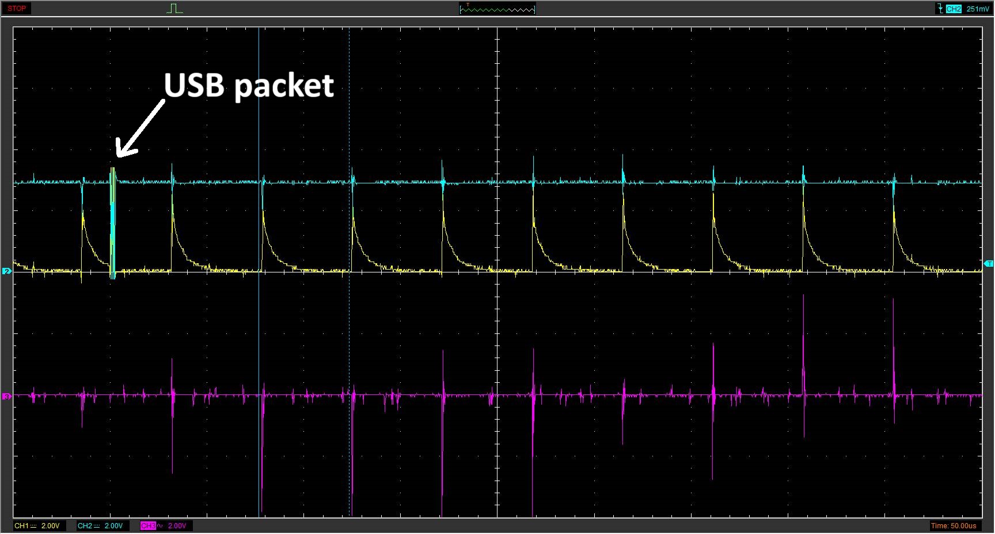Click the green pulse waveform icon
Image resolution: width=995 pixels, height=534 pixels.
click(x=174, y=9)
